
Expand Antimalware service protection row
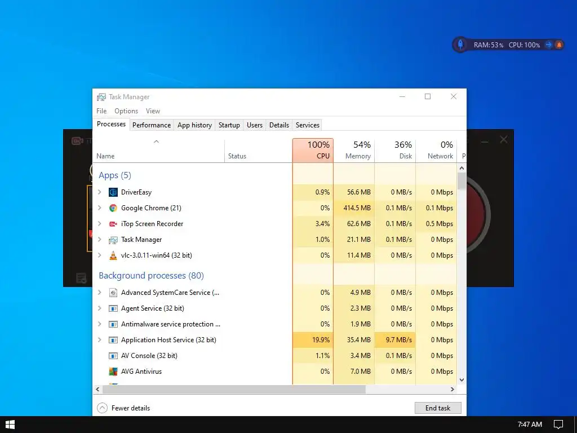[x=99, y=324]
